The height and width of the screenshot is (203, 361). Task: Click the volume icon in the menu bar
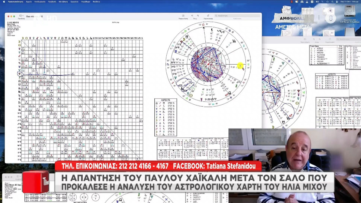[x=317, y=2]
